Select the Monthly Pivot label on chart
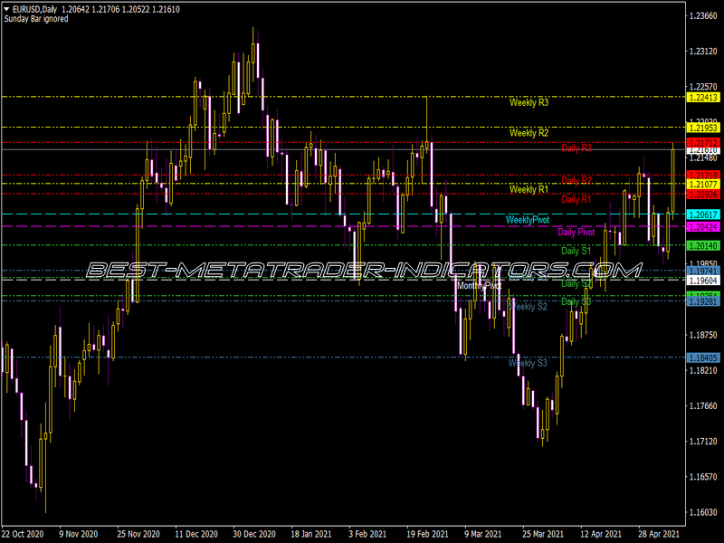This screenshot has width=724, height=543. click(x=480, y=284)
